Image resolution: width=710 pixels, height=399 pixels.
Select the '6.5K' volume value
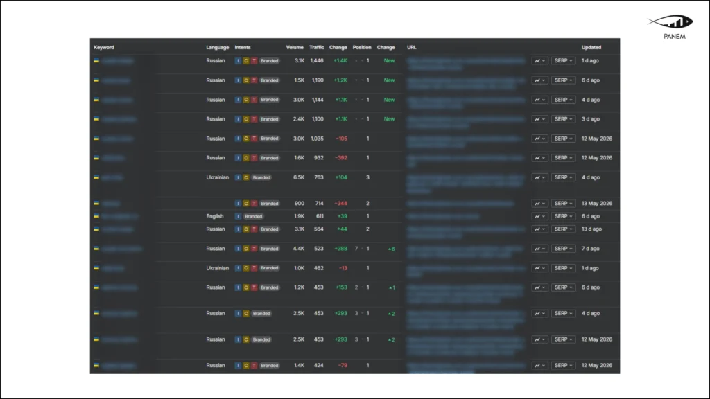tap(299, 177)
